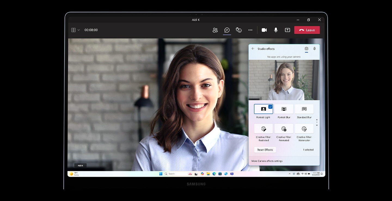The image size is (392, 201).
Task: Click the share screen icon
Action: click(287, 30)
